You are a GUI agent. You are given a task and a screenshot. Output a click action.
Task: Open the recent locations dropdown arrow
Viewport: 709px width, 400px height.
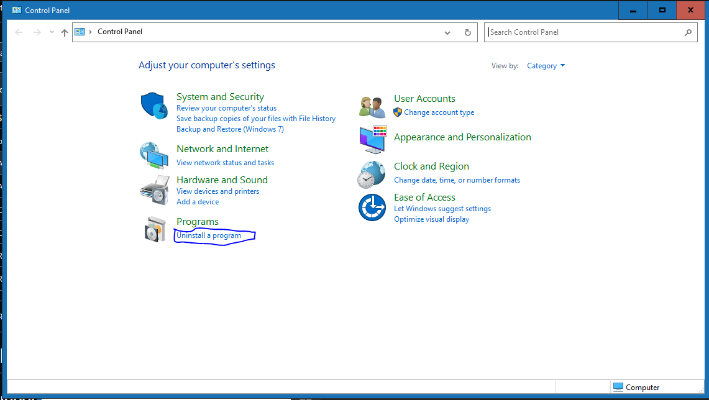coord(52,32)
